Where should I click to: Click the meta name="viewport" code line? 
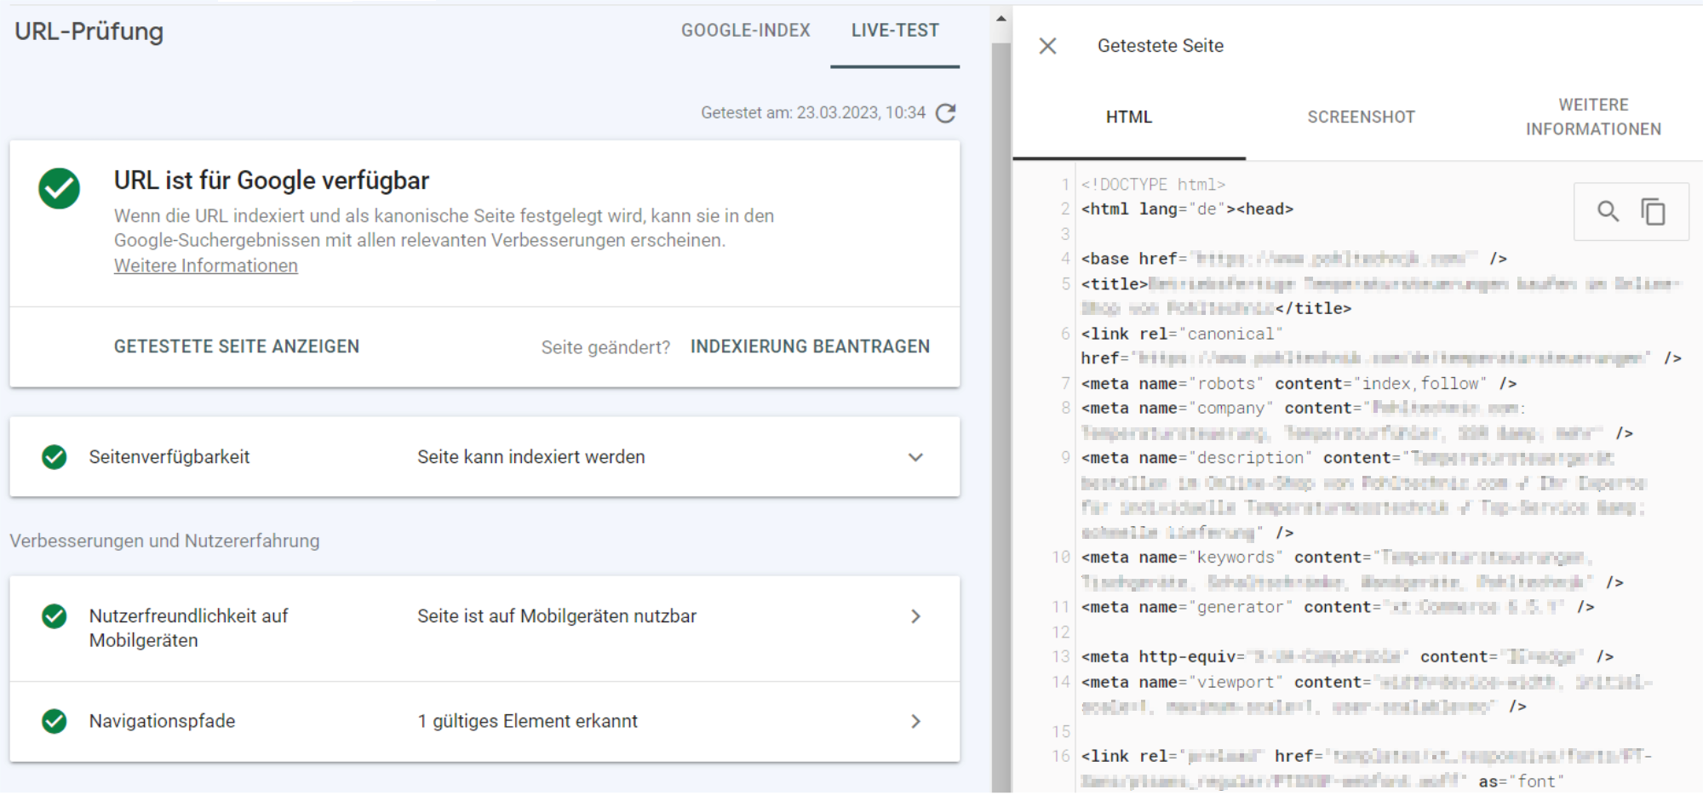pyautogui.click(x=1367, y=695)
